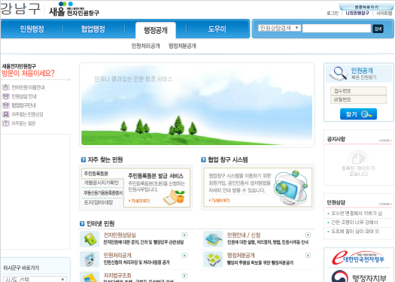Screen dimensions: 395x282
Task: Click MORE next to 공지사항
Action: [385, 141]
